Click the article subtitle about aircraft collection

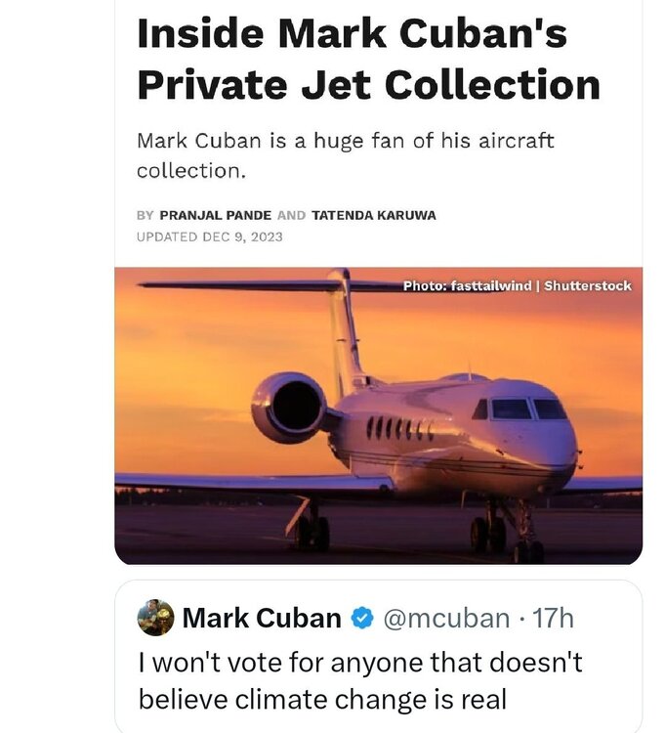(x=345, y=154)
